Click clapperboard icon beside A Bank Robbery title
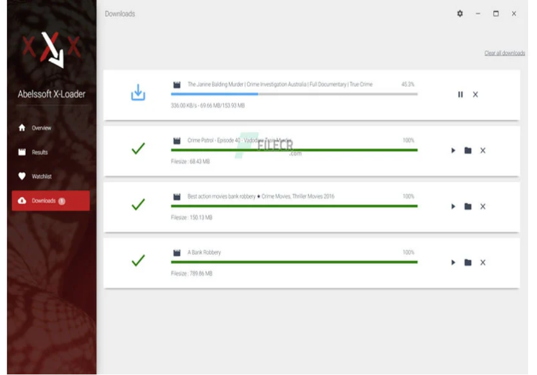 tap(177, 253)
